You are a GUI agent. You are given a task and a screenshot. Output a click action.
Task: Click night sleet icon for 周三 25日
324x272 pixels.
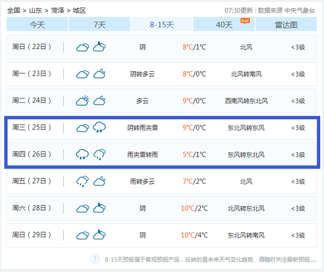pos(99,127)
